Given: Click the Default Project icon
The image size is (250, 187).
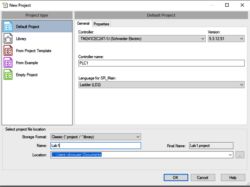Looking at the screenshot, I should (9, 27).
